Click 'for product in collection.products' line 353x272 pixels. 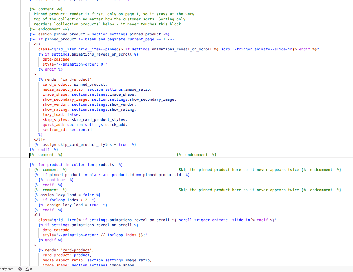click(x=76, y=165)
